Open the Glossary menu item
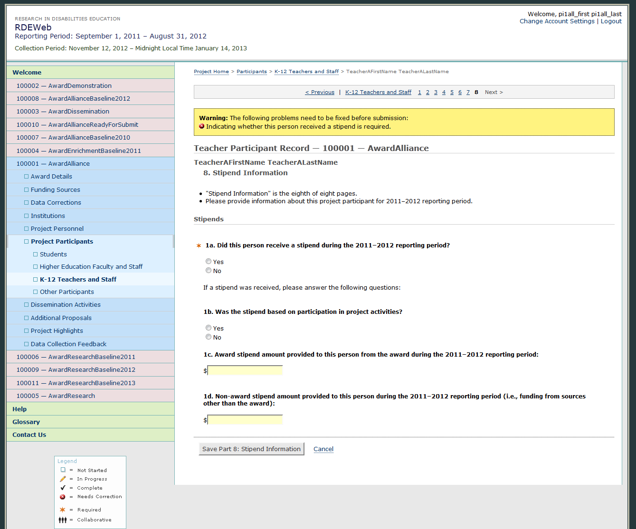 (26, 422)
